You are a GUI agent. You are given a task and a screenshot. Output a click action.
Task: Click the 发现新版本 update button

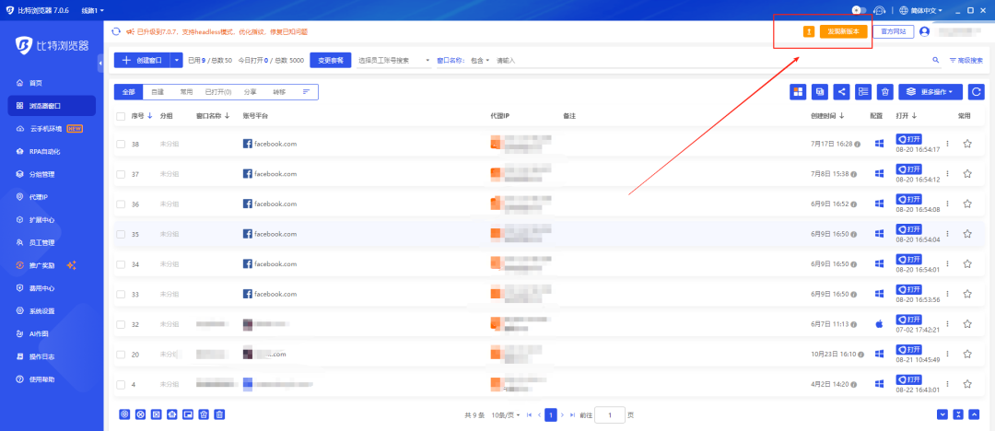[843, 31]
